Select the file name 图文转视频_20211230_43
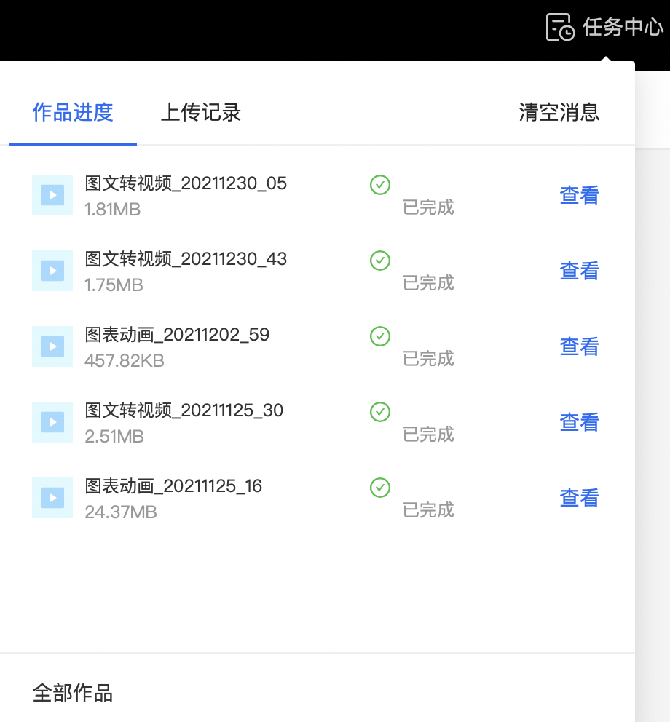 coord(186,259)
